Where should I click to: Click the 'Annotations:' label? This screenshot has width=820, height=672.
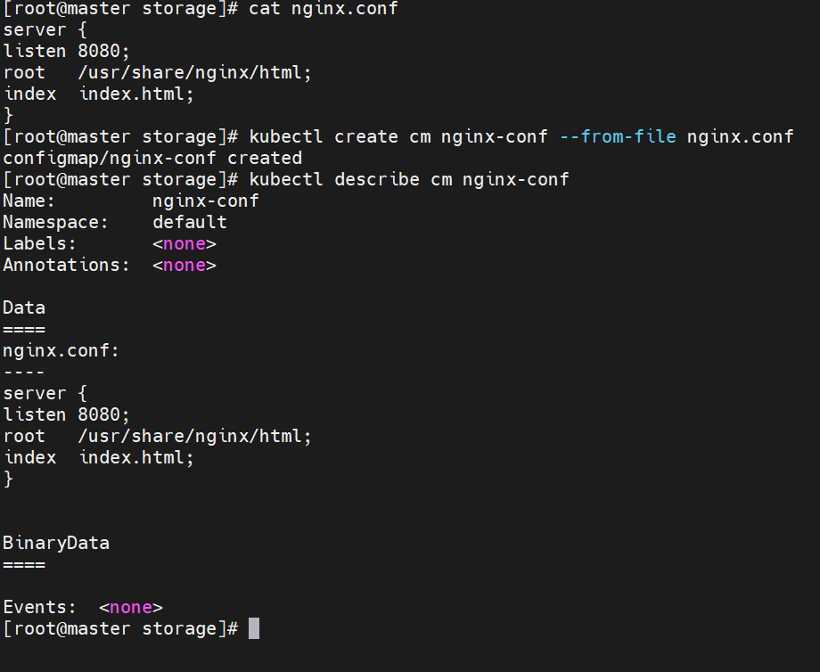[x=66, y=265]
